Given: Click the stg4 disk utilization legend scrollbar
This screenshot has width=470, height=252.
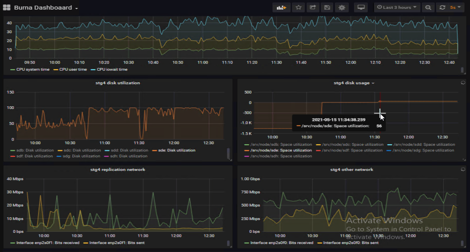Looking at the screenshot, I should pyautogui.click(x=228, y=153).
